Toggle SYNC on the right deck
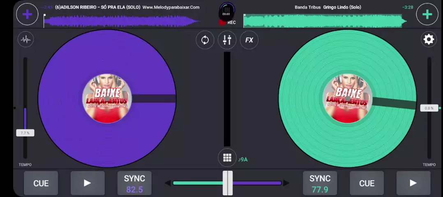 click(320, 183)
